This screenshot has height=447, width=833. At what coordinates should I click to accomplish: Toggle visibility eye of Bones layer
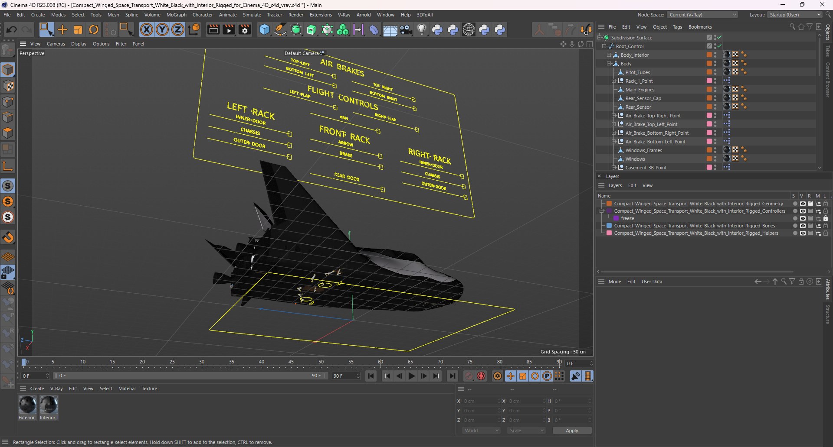[803, 226]
